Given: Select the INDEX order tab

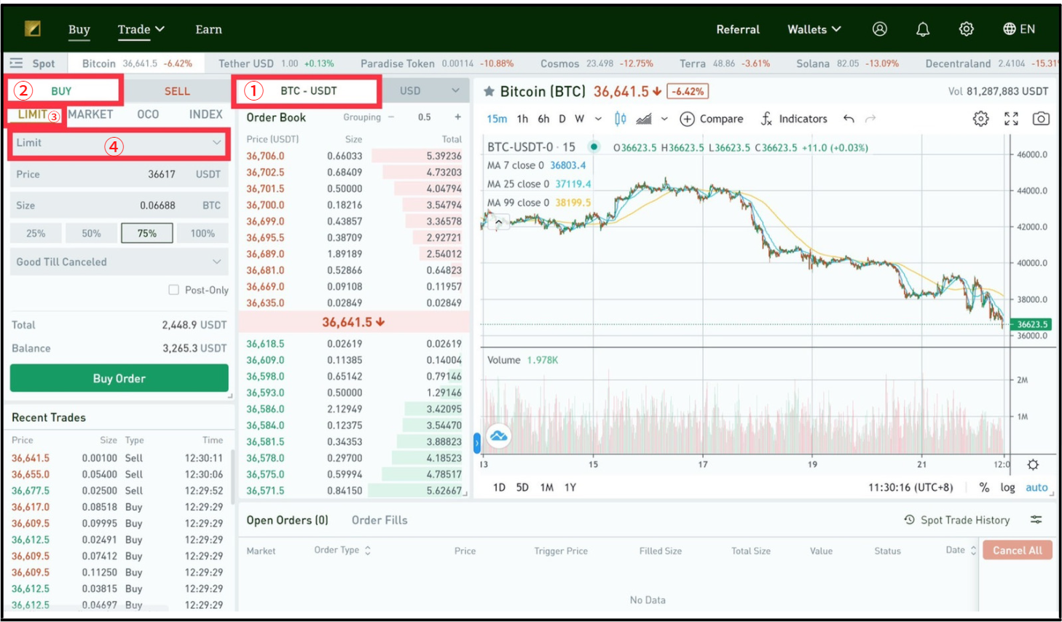Looking at the screenshot, I should point(206,114).
